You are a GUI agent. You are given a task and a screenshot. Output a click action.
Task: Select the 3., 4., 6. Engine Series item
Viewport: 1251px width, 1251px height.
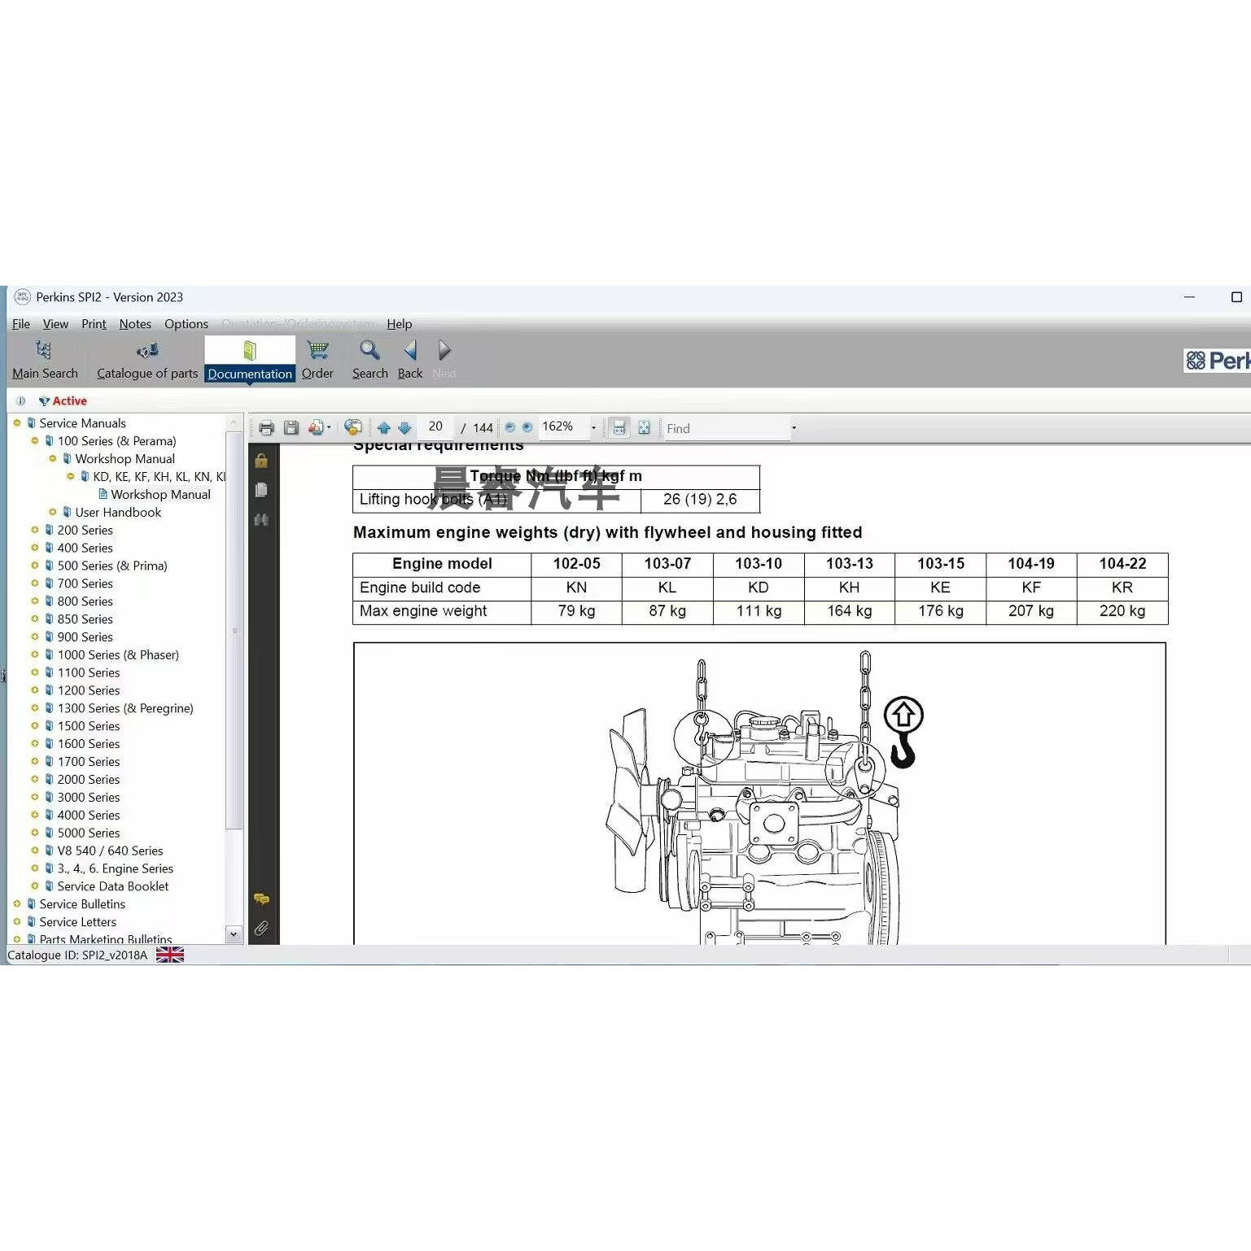(115, 869)
